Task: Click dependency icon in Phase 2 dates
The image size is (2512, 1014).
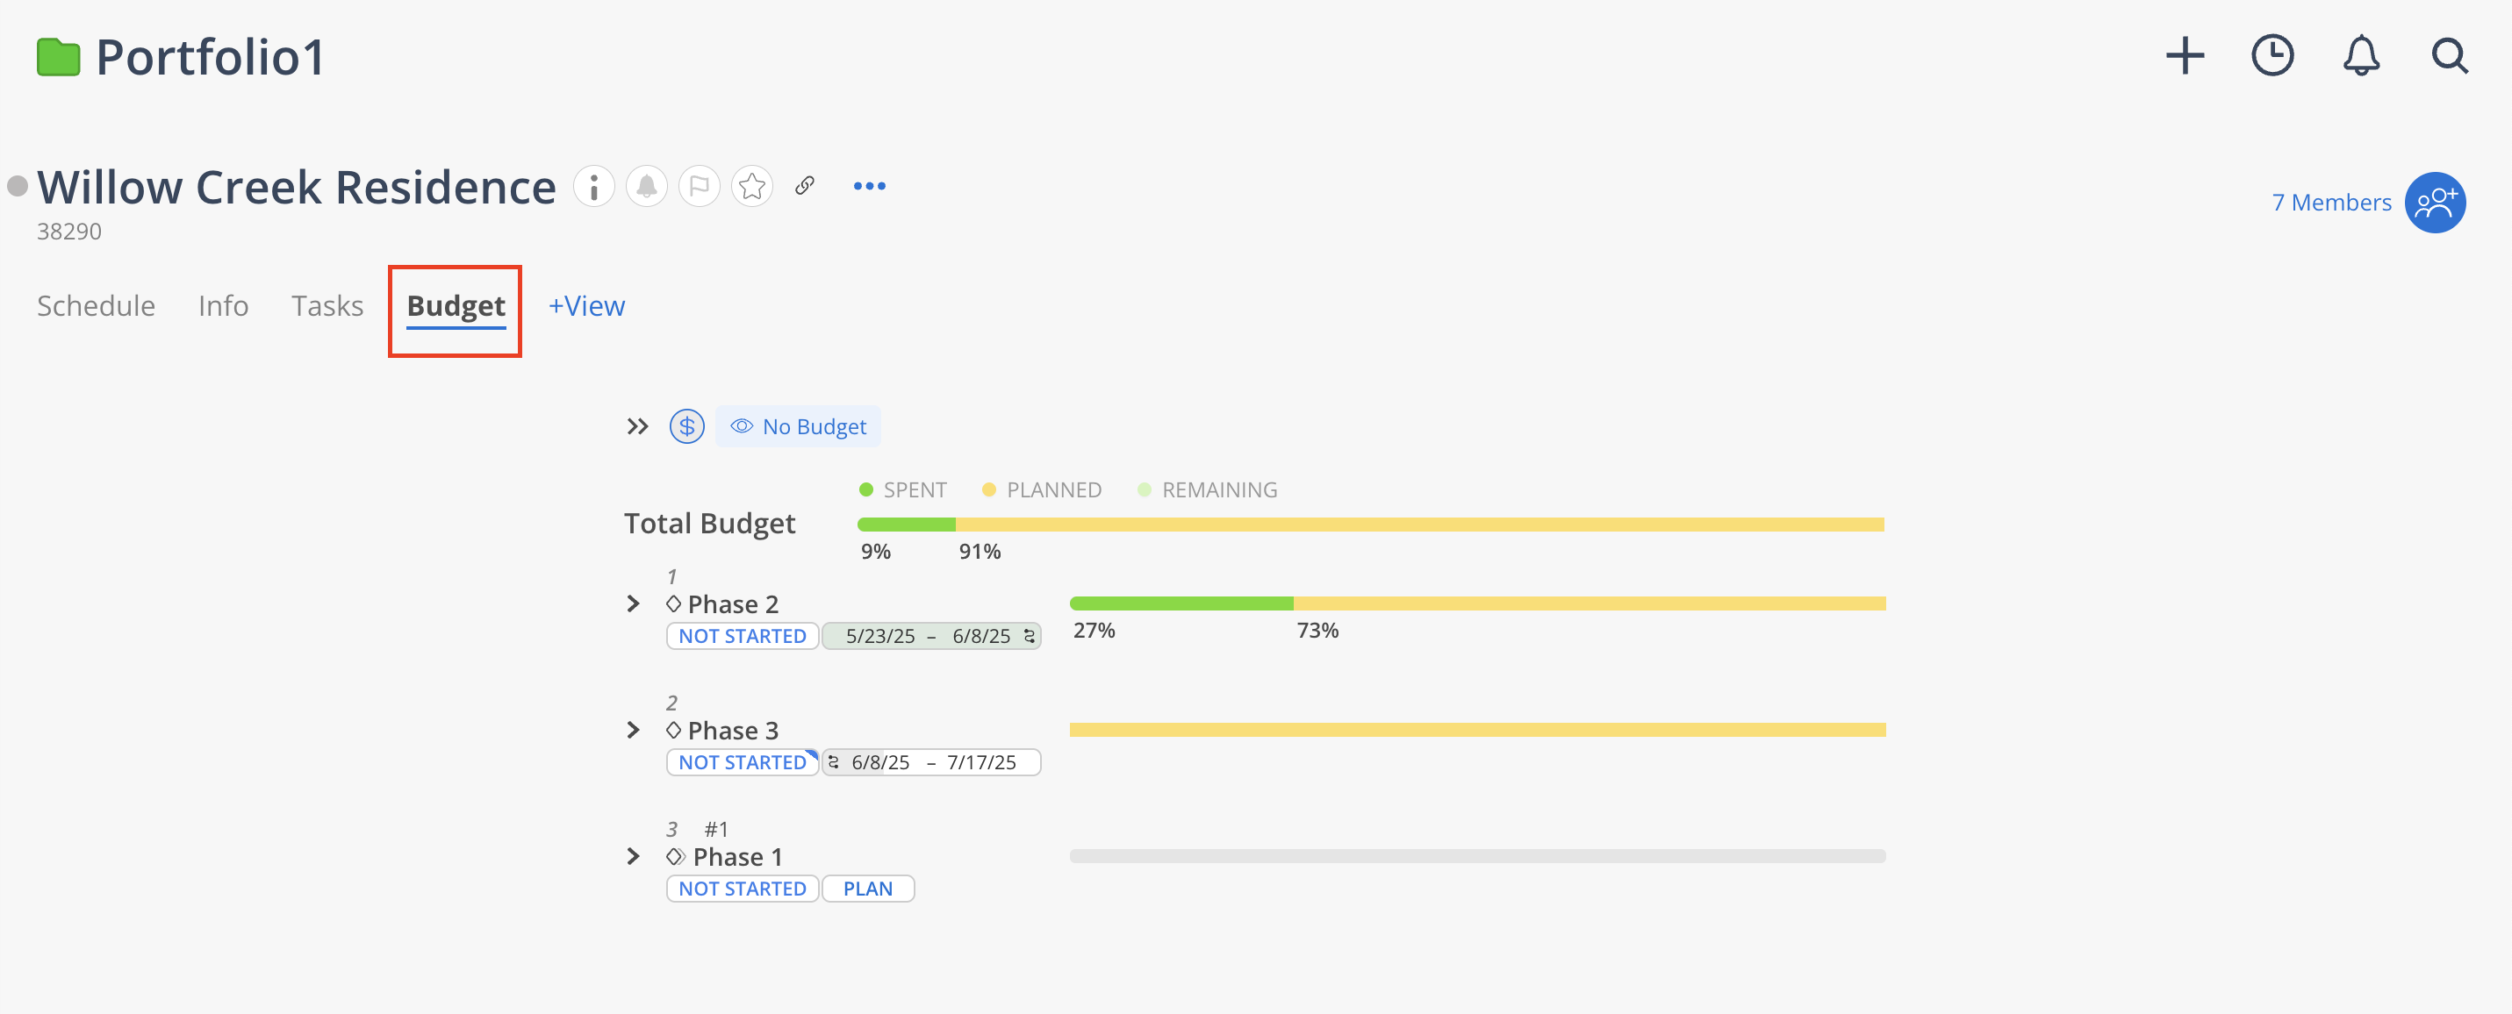Action: [x=1029, y=636]
